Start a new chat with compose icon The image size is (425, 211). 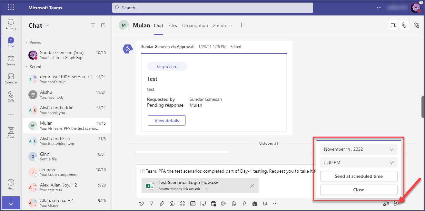click(103, 25)
